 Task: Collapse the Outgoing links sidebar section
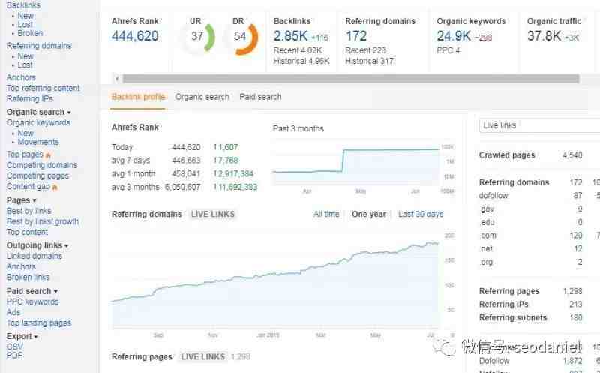point(37,245)
